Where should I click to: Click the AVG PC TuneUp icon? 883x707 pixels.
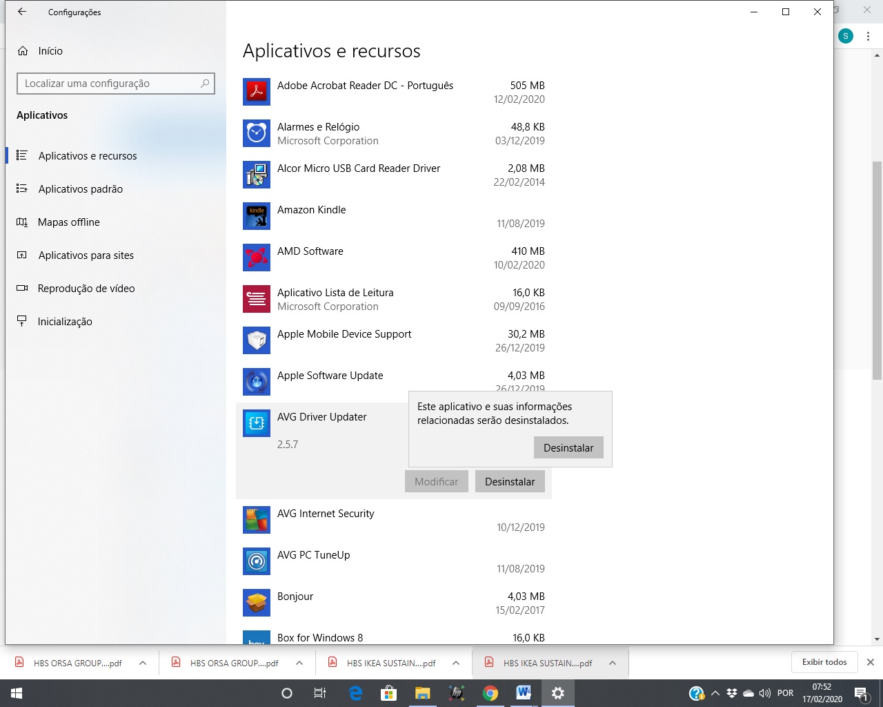coord(257,561)
